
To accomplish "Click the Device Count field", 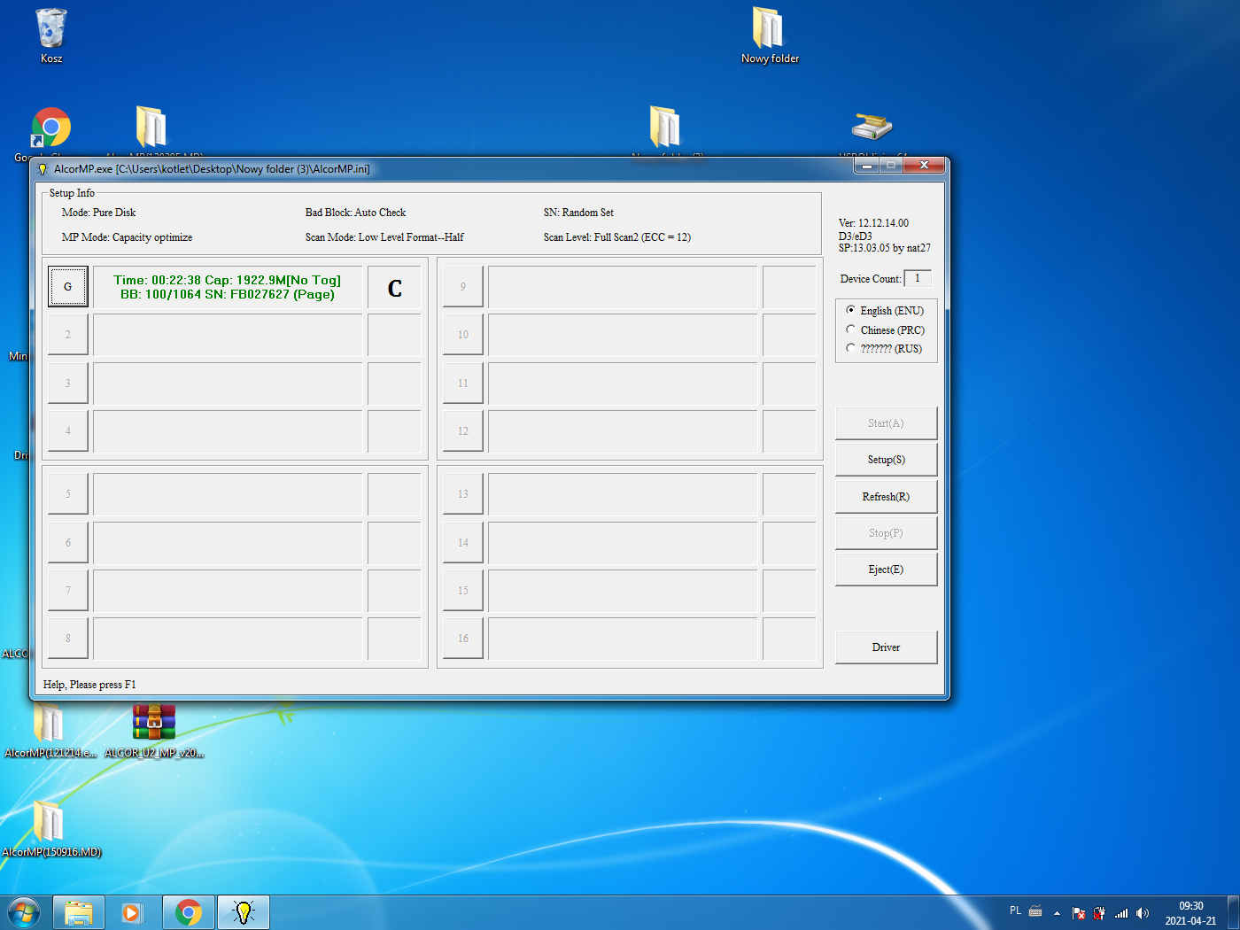I will point(918,278).
